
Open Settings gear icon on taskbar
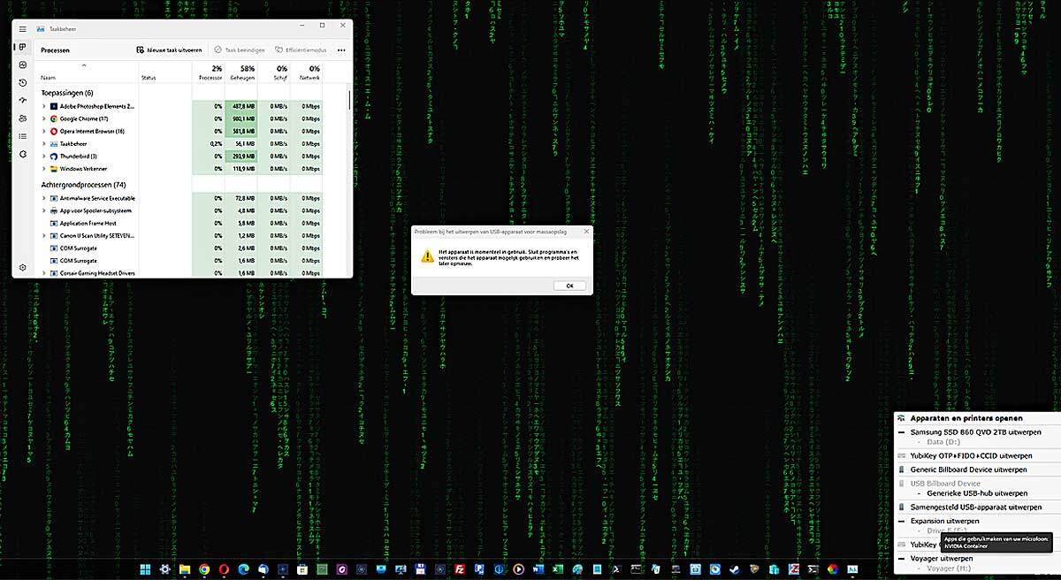(x=165, y=569)
